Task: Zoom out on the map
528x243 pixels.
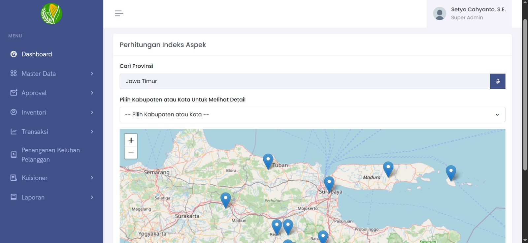Action: (x=131, y=153)
